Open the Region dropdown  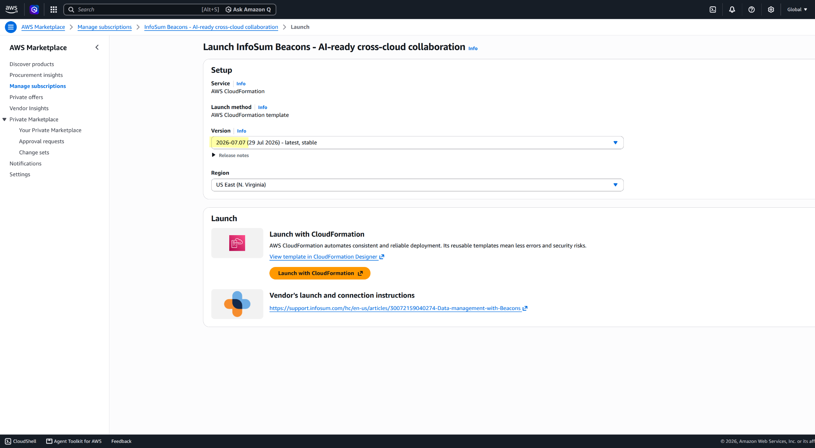417,185
